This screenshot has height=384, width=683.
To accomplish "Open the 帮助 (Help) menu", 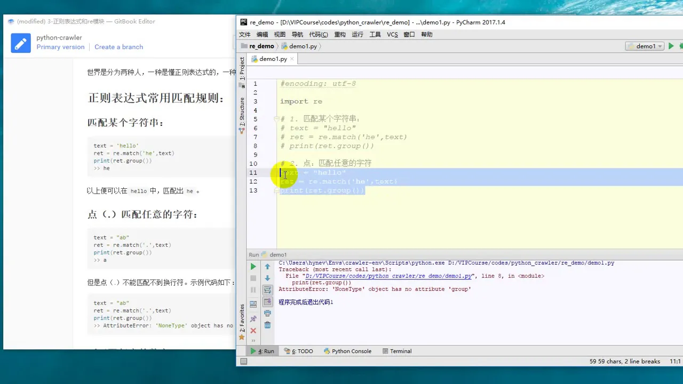I will pos(427,35).
